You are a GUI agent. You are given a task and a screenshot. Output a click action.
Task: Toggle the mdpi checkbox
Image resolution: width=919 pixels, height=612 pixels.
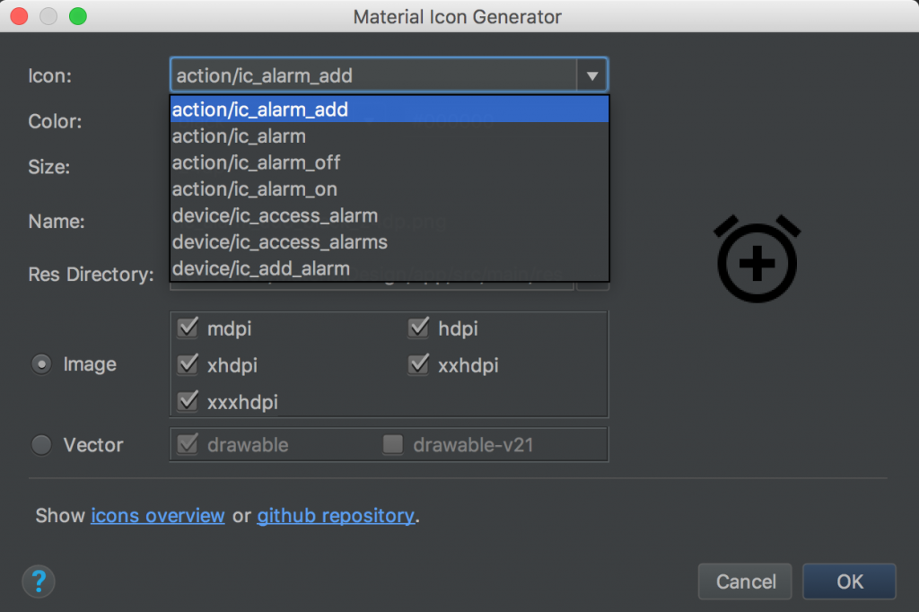click(188, 328)
